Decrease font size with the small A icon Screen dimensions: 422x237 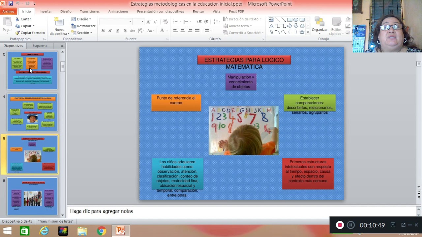(x=155, y=21)
